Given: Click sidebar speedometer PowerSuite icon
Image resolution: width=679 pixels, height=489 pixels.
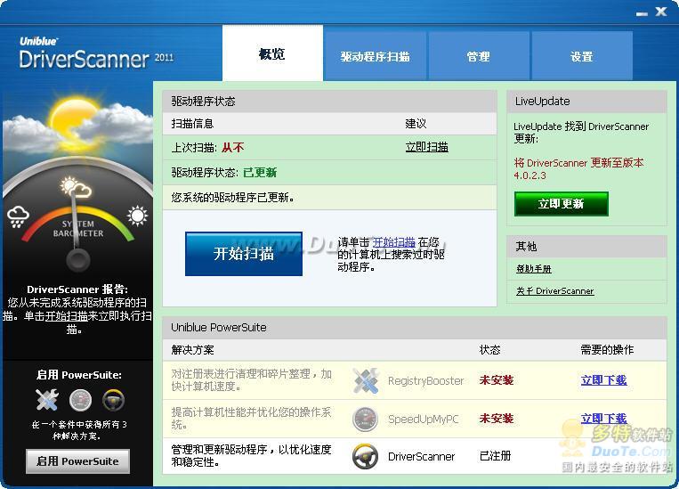Looking at the screenshot, I should [x=81, y=400].
